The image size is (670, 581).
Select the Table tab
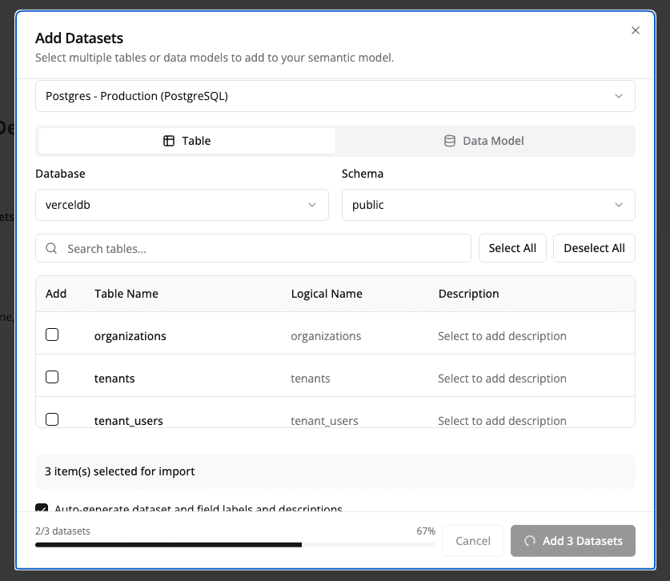186,140
